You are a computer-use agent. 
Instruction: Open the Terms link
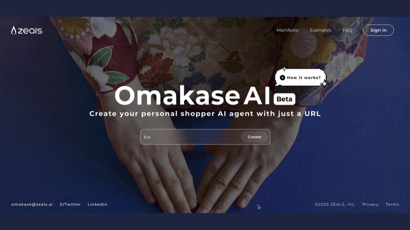[392, 204]
